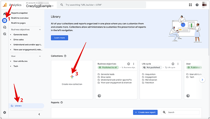210x119 pixels.
Task: Open the CrazyEggExample property dropdown
Action: (x=40, y=6)
